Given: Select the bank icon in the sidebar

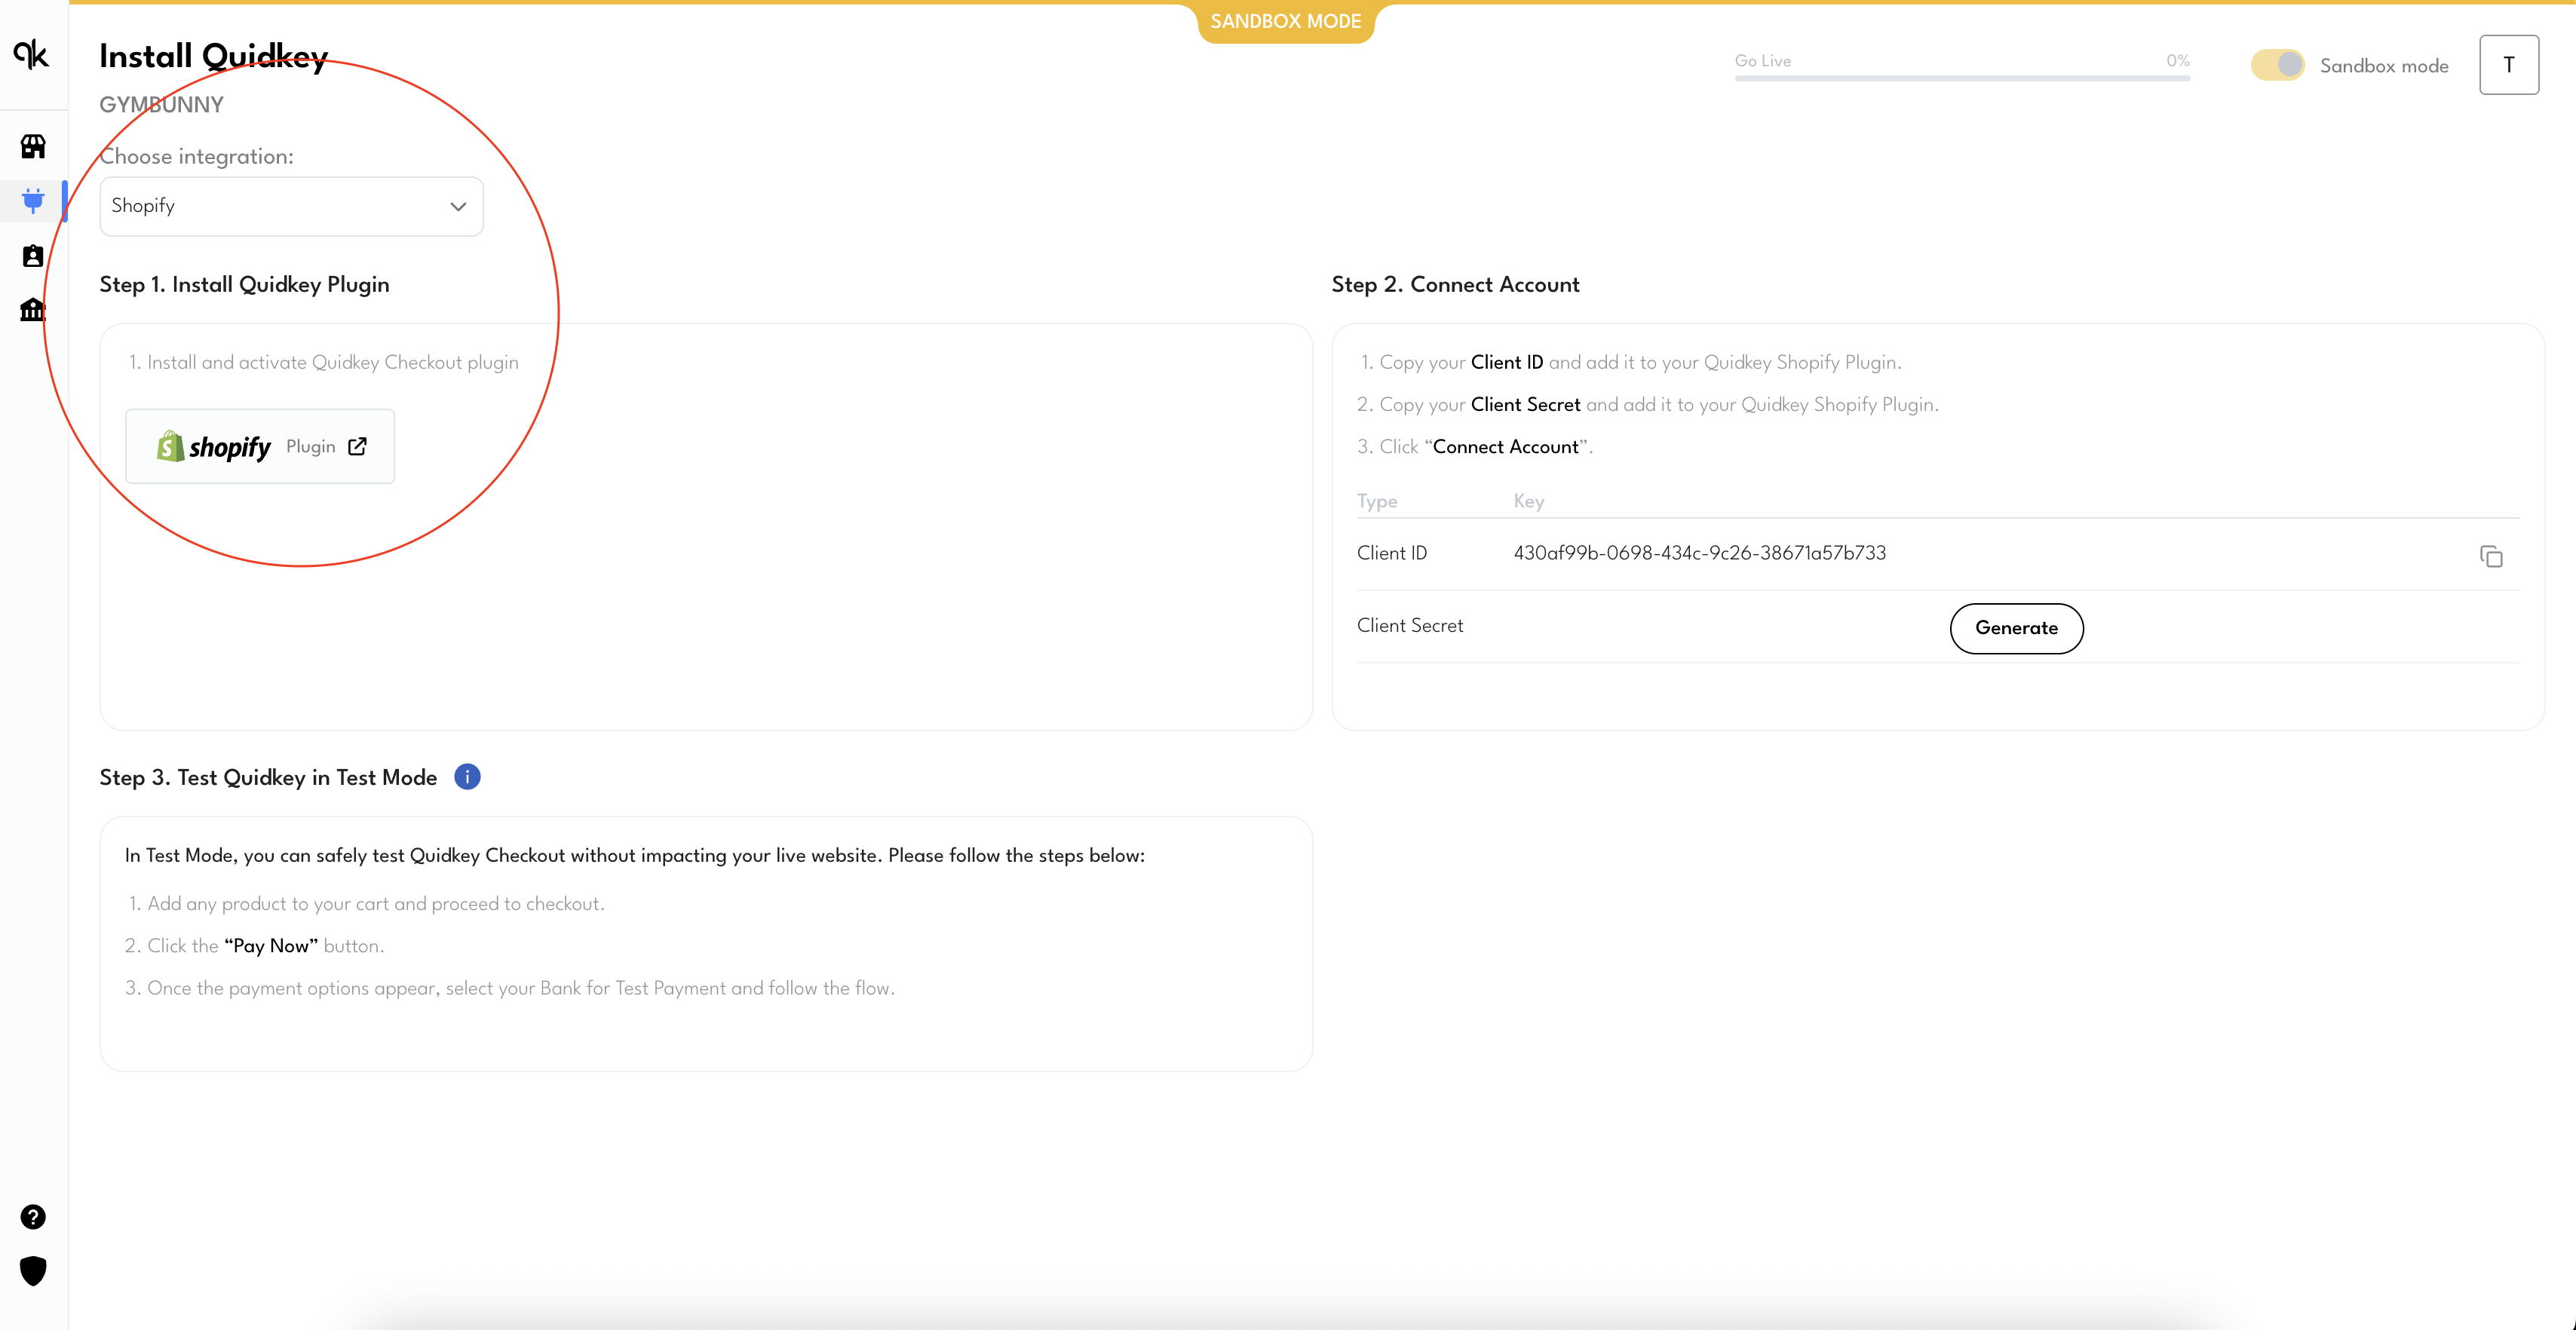Looking at the screenshot, I should [x=33, y=310].
